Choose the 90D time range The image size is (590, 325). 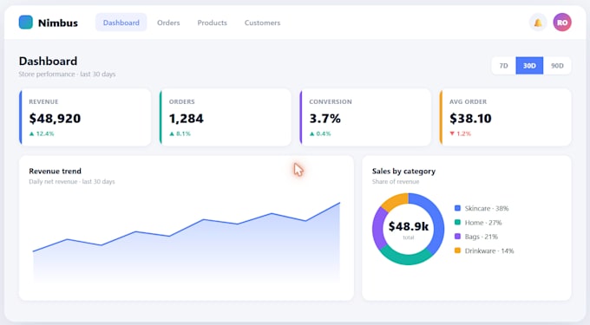pyautogui.click(x=557, y=66)
